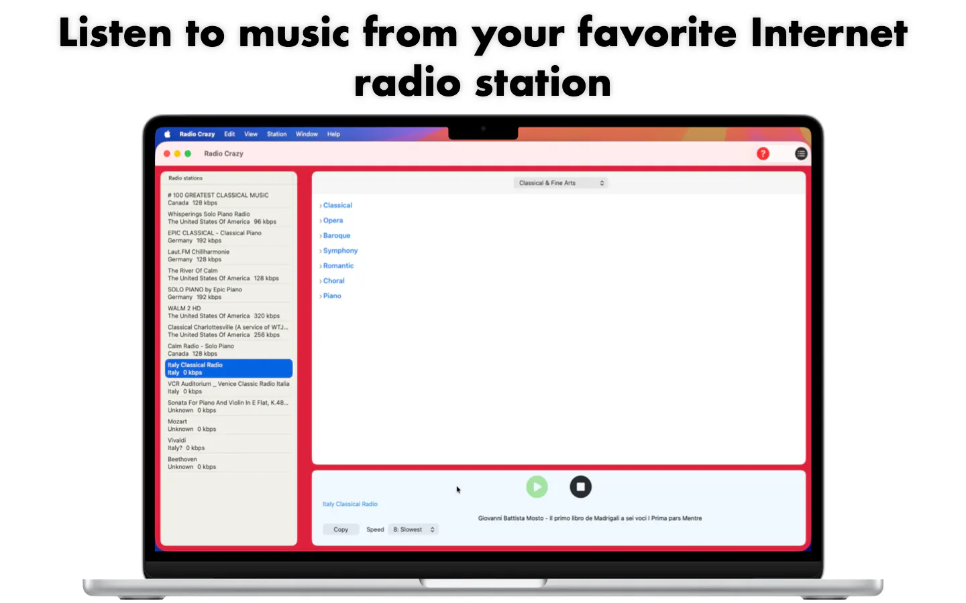Select WALM 2 HD station

tap(229, 312)
